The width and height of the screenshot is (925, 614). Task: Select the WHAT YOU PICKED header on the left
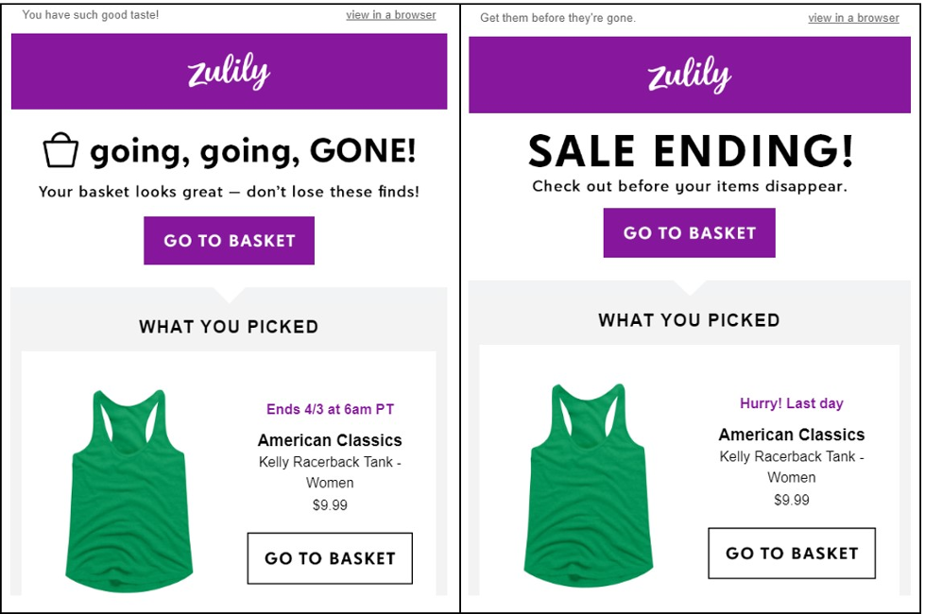pyautogui.click(x=228, y=327)
